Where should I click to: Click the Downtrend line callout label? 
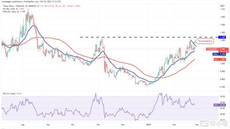(x=205, y=41)
